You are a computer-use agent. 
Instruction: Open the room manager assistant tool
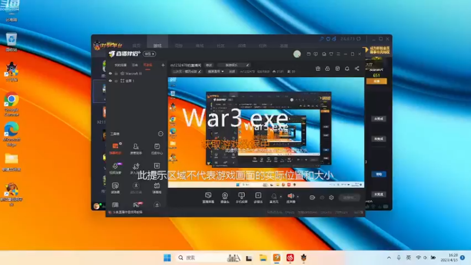(136, 149)
